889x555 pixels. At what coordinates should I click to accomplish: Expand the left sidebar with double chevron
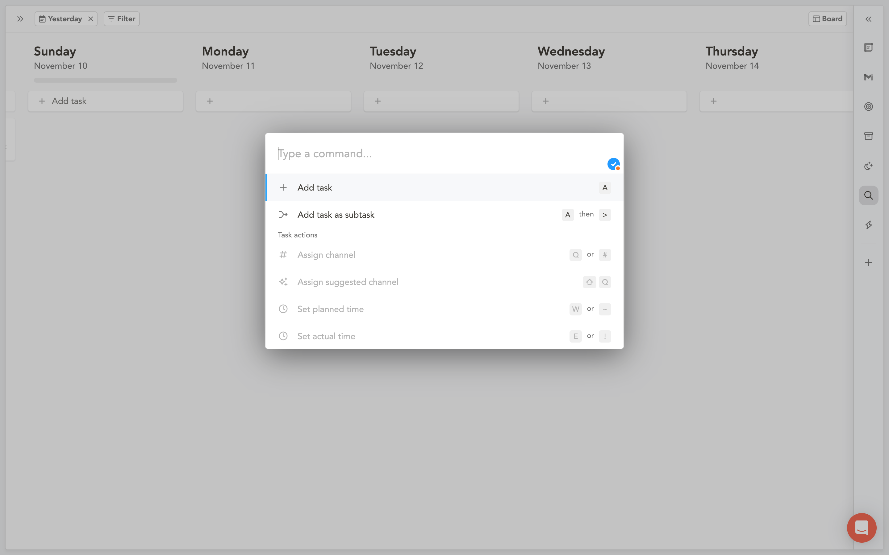pyautogui.click(x=20, y=19)
